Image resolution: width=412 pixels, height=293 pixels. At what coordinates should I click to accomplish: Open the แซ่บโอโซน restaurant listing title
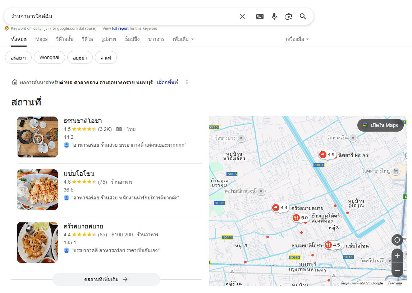(x=79, y=174)
